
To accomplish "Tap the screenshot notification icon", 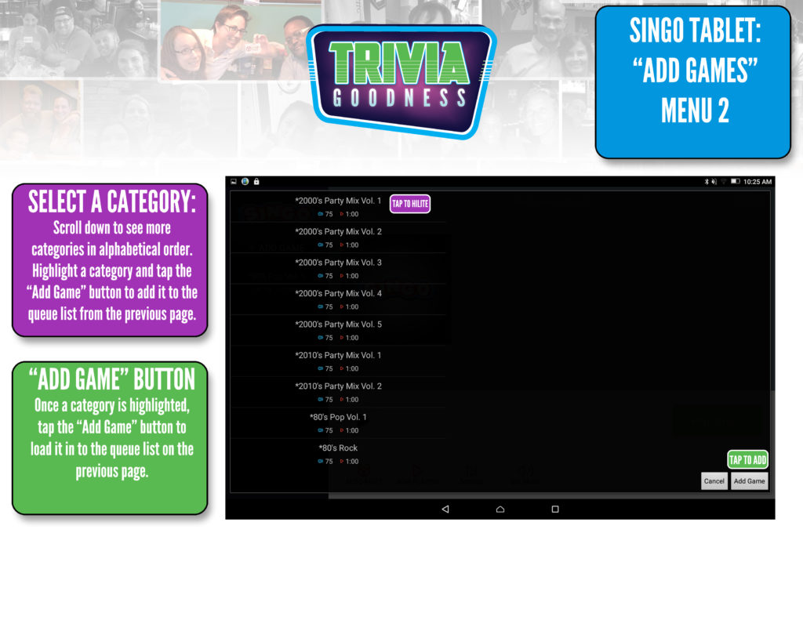I will click(234, 181).
